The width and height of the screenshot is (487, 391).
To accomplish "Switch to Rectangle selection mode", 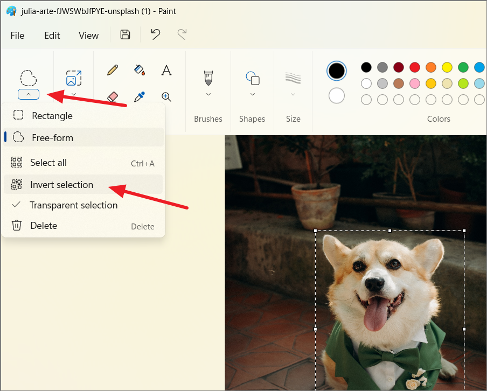I will 52,116.
